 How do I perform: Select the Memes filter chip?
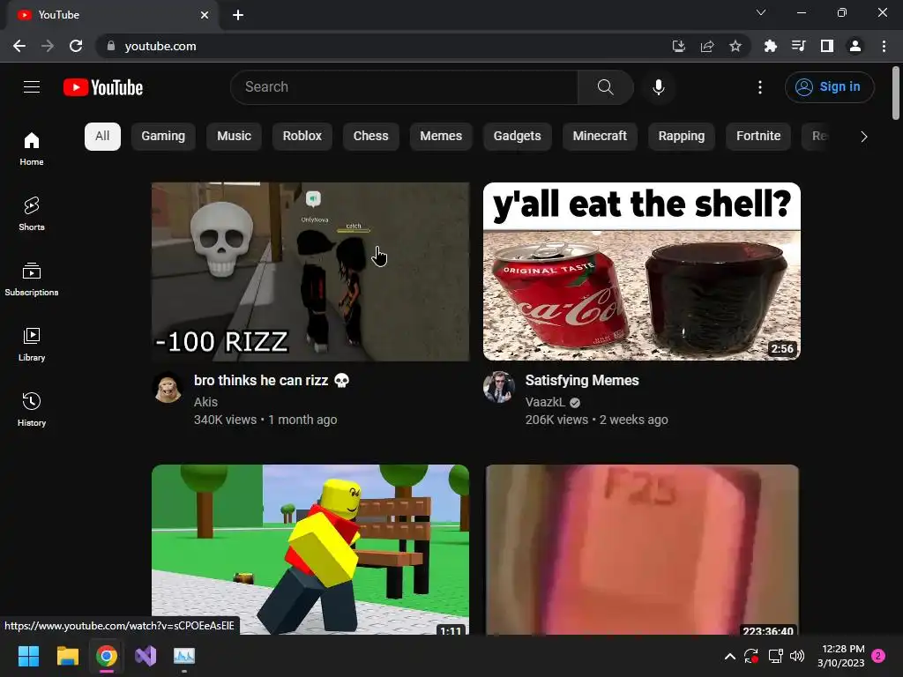pyautogui.click(x=441, y=137)
